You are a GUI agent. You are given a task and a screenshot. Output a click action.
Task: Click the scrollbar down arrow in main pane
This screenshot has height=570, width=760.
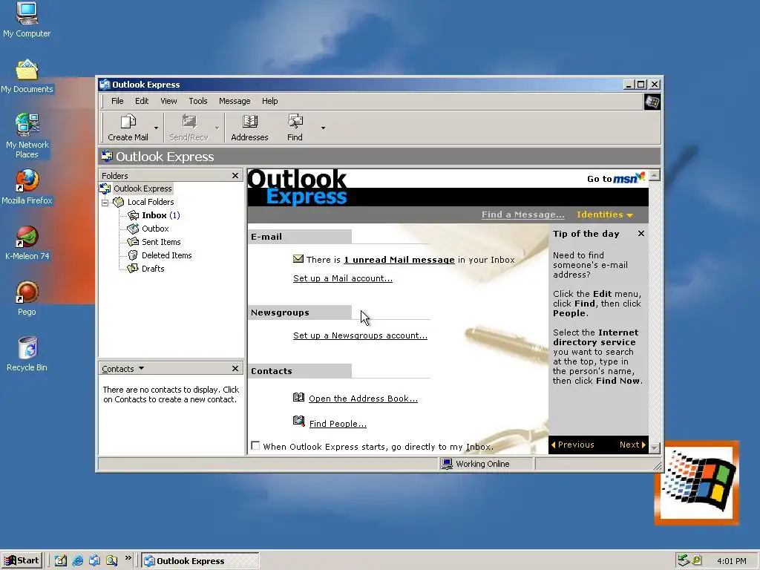655,448
